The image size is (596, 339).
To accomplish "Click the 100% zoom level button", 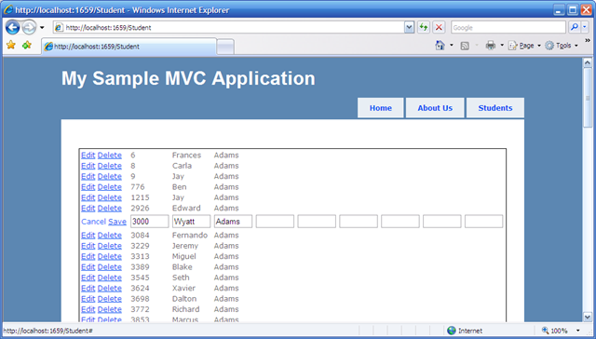I will tap(555, 331).
